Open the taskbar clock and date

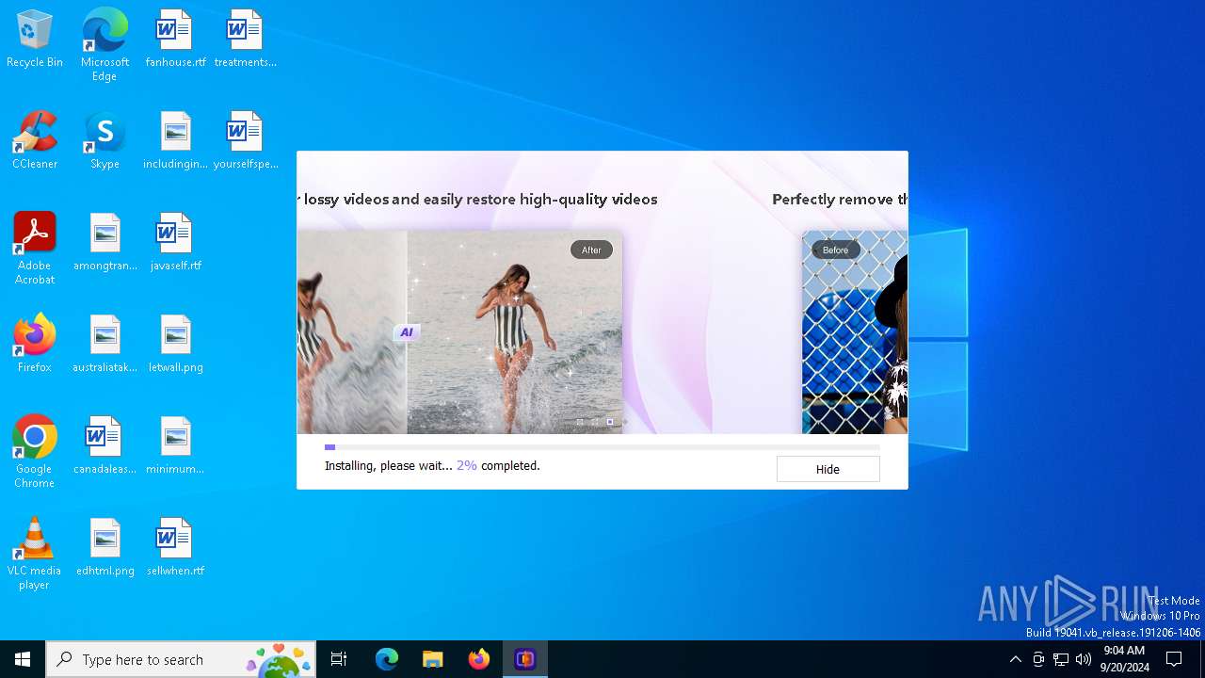1124,659
